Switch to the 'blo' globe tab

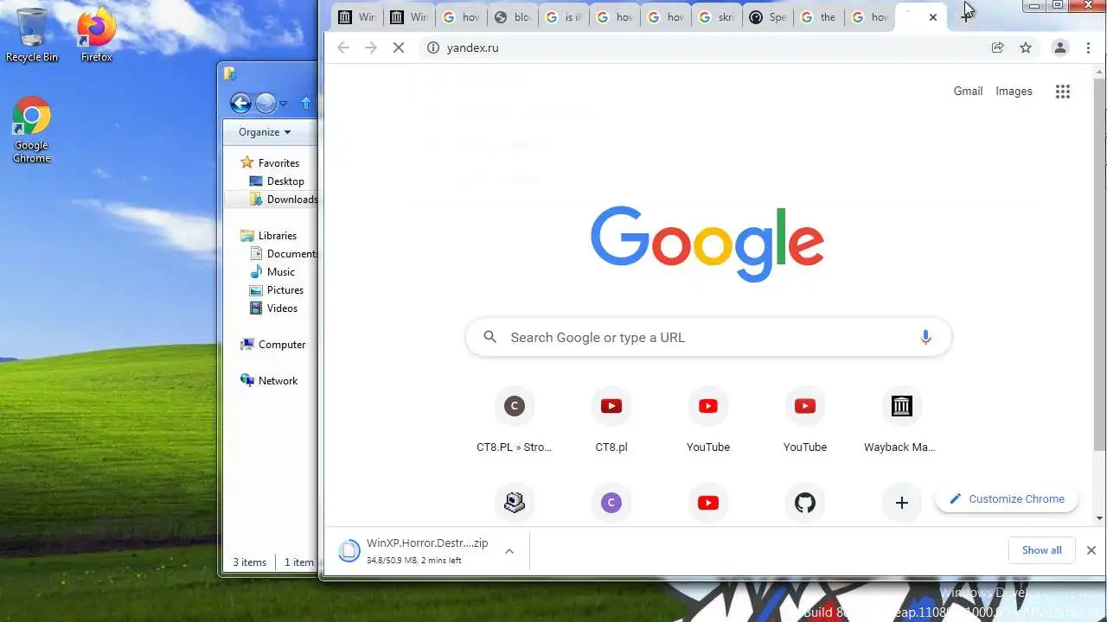pyautogui.click(x=512, y=17)
